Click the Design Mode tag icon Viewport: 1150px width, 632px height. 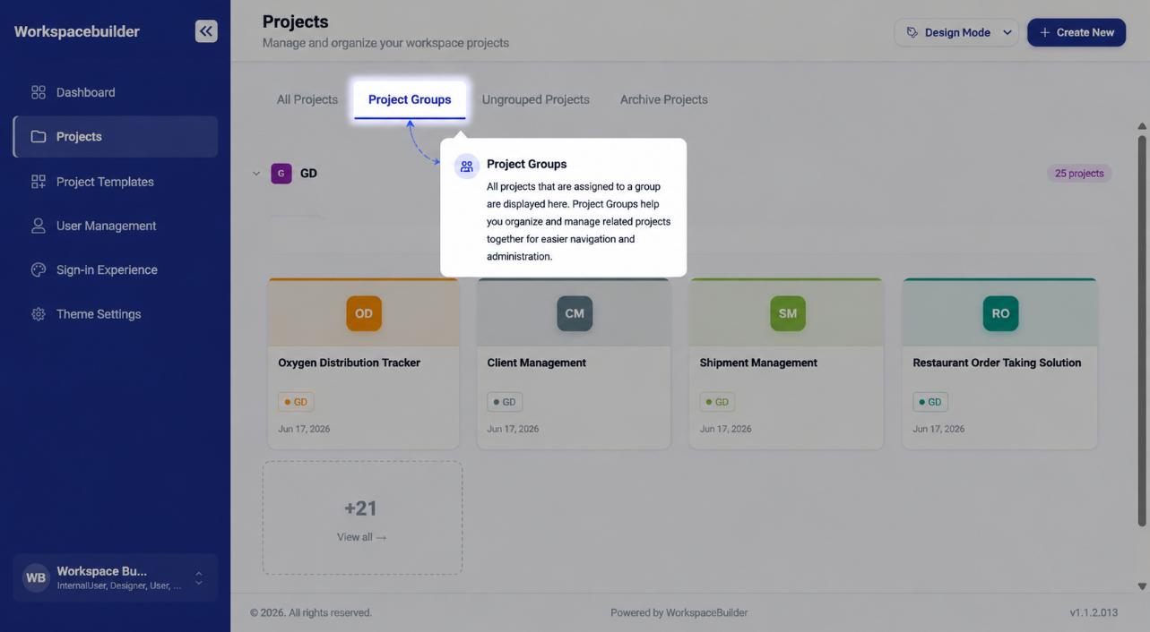pyautogui.click(x=912, y=32)
